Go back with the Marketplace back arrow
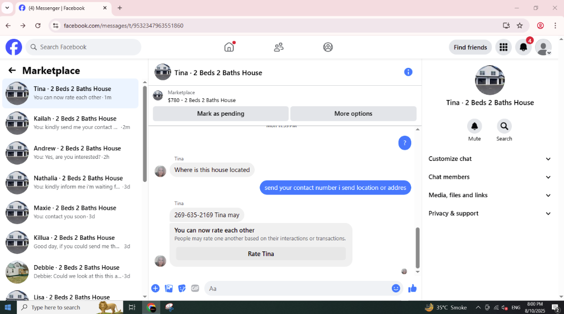The width and height of the screenshot is (564, 314). point(12,70)
